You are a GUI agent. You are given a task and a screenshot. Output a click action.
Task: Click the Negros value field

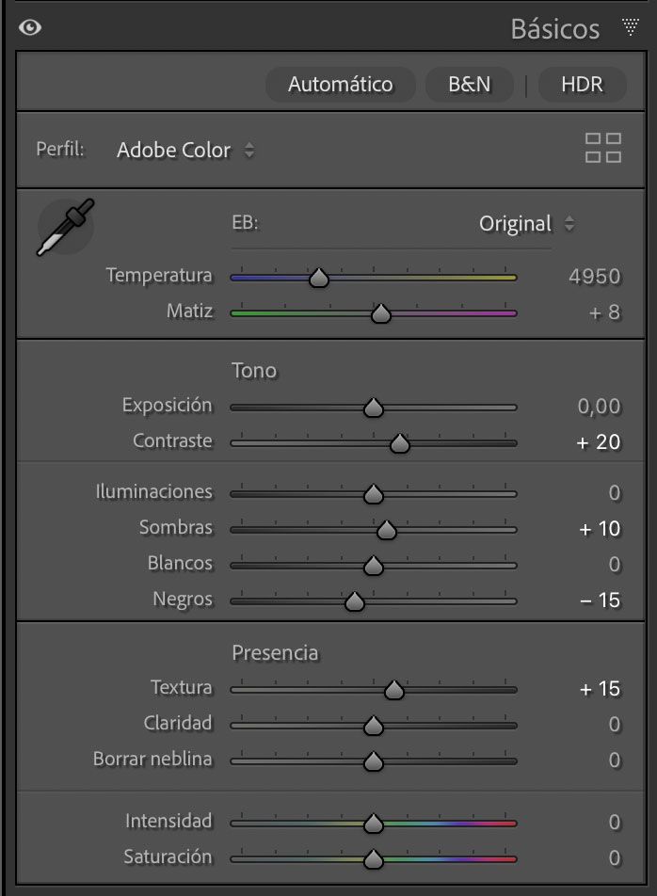pos(600,600)
